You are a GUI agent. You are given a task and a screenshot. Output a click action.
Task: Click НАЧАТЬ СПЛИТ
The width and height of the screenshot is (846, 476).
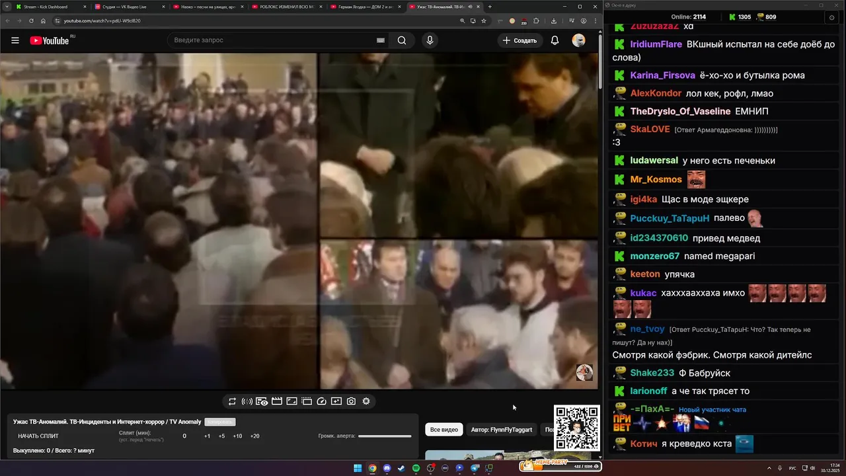(x=38, y=436)
